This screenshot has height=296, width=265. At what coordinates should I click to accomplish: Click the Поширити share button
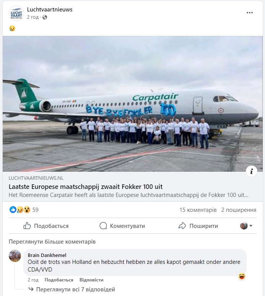coord(198,226)
